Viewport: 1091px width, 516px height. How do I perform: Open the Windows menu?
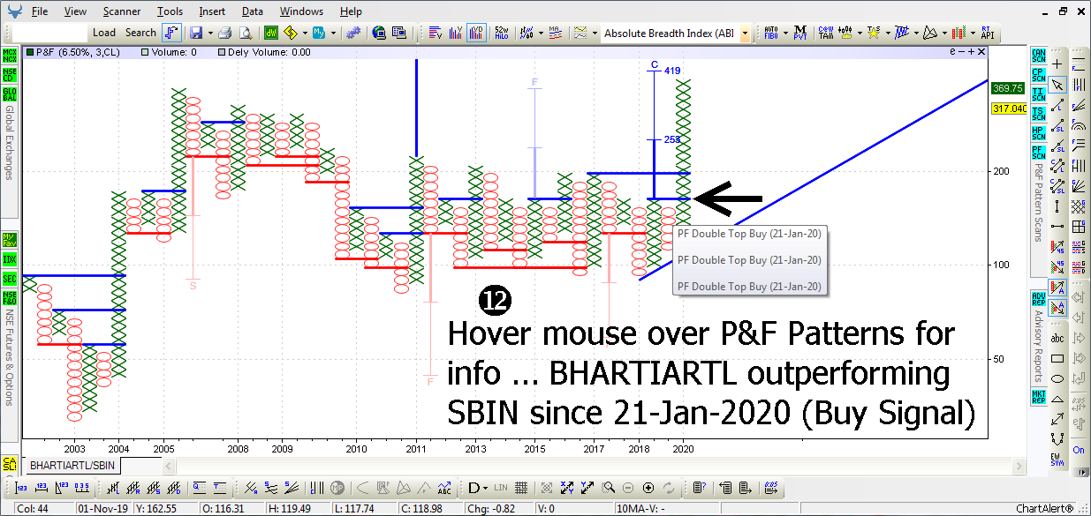point(301,11)
